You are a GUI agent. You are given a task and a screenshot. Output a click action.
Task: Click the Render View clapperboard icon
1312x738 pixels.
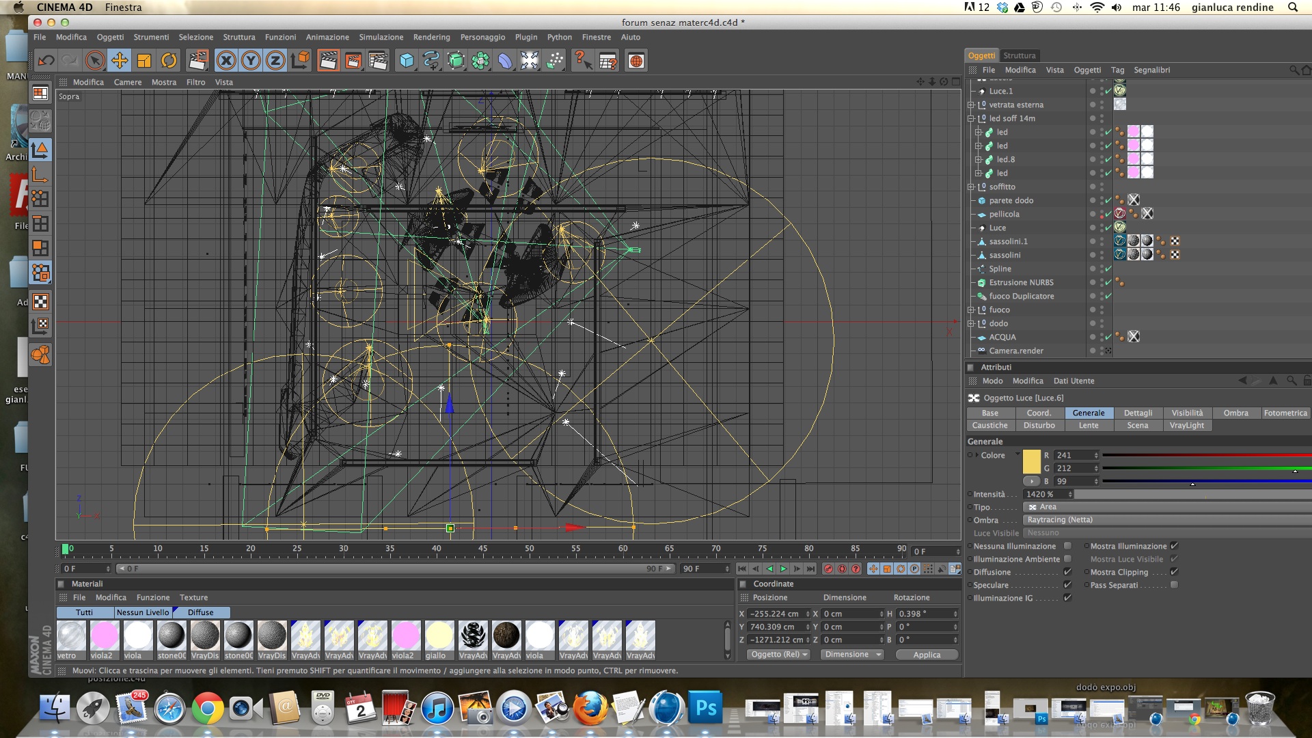point(328,61)
